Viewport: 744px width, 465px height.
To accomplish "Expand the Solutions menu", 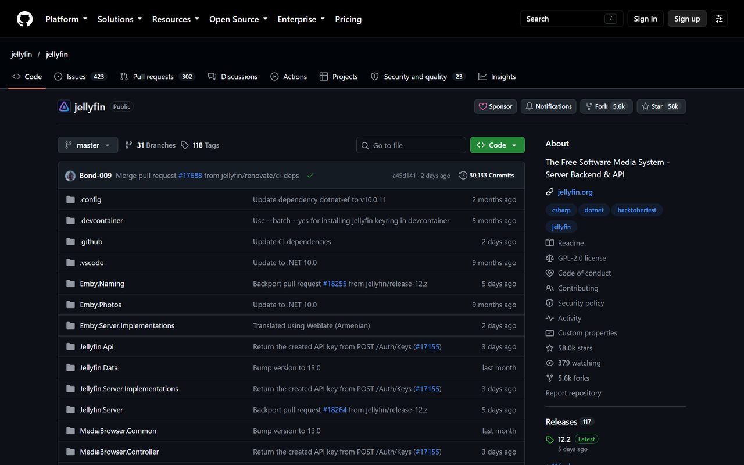I will (x=120, y=19).
